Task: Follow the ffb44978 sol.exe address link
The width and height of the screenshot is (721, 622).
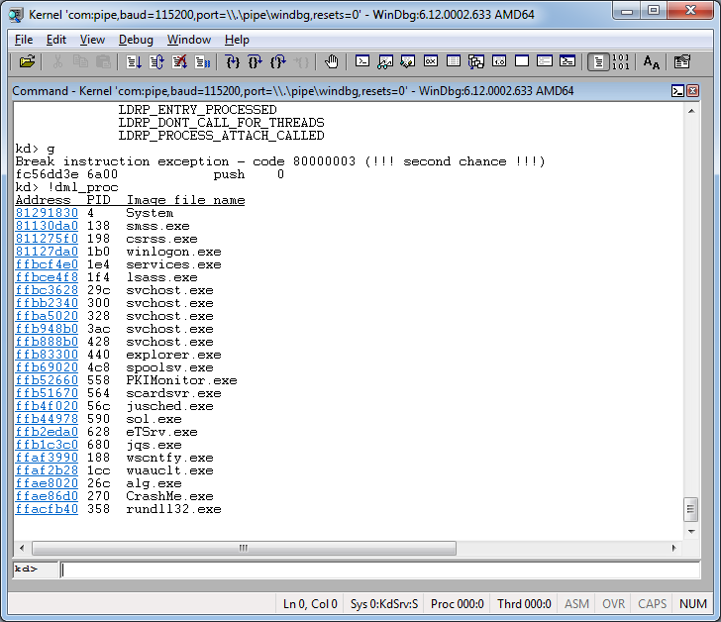Action: [47, 419]
